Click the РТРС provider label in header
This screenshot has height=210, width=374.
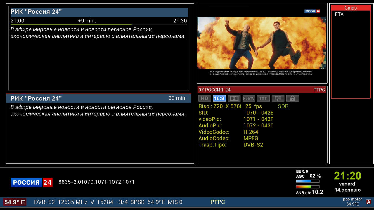[x=319, y=90]
